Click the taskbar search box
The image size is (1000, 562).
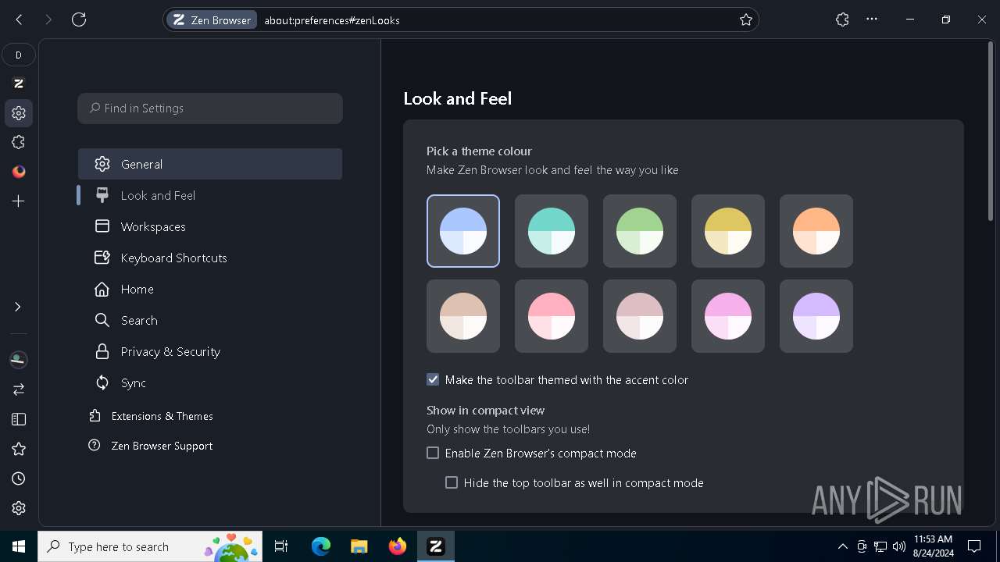pos(152,546)
